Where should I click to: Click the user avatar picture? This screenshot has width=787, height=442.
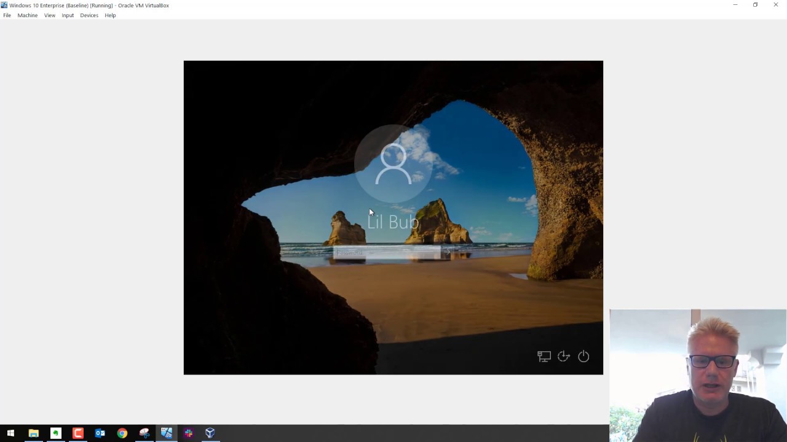393,164
